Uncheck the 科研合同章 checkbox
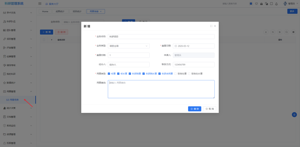This screenshot has width=300, height=147. [x=160, y=73]
